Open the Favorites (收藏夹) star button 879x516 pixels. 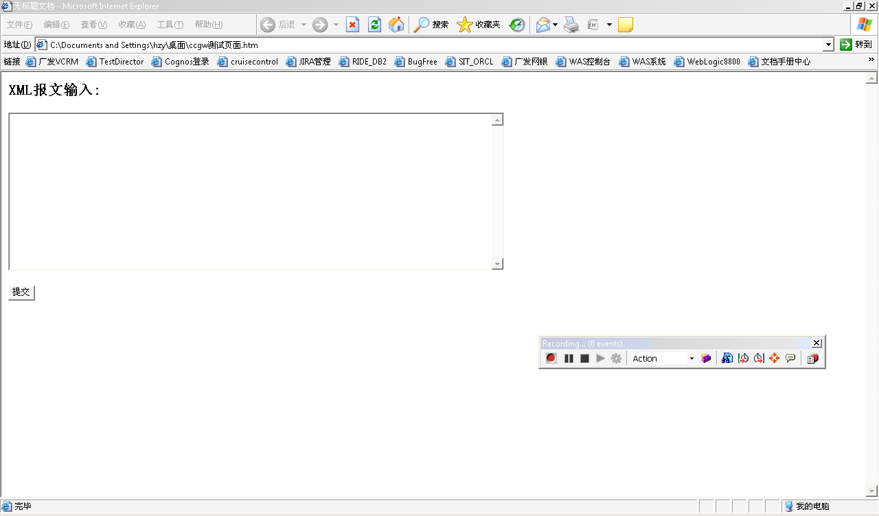pos(478,25)
